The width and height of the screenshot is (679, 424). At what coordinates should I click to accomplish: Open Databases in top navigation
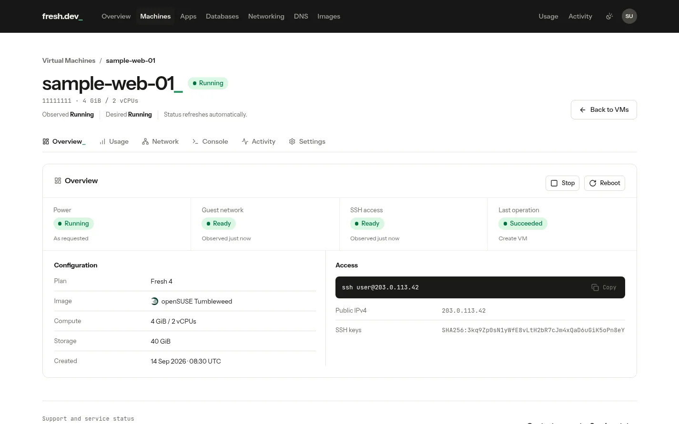coord(222,16)
